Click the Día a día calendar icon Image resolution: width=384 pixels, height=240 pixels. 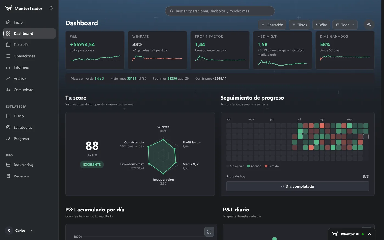(x=8, y=45)
